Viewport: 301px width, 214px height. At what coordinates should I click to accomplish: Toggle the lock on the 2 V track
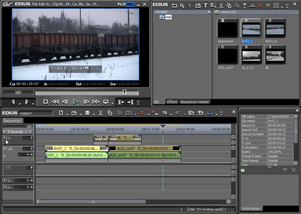click(24, 138)
